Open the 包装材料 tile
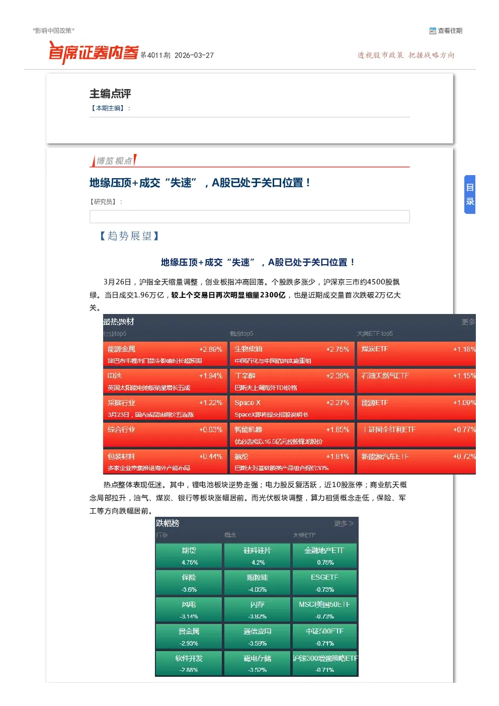Screen dimensions: 499x706 [164, 462]
